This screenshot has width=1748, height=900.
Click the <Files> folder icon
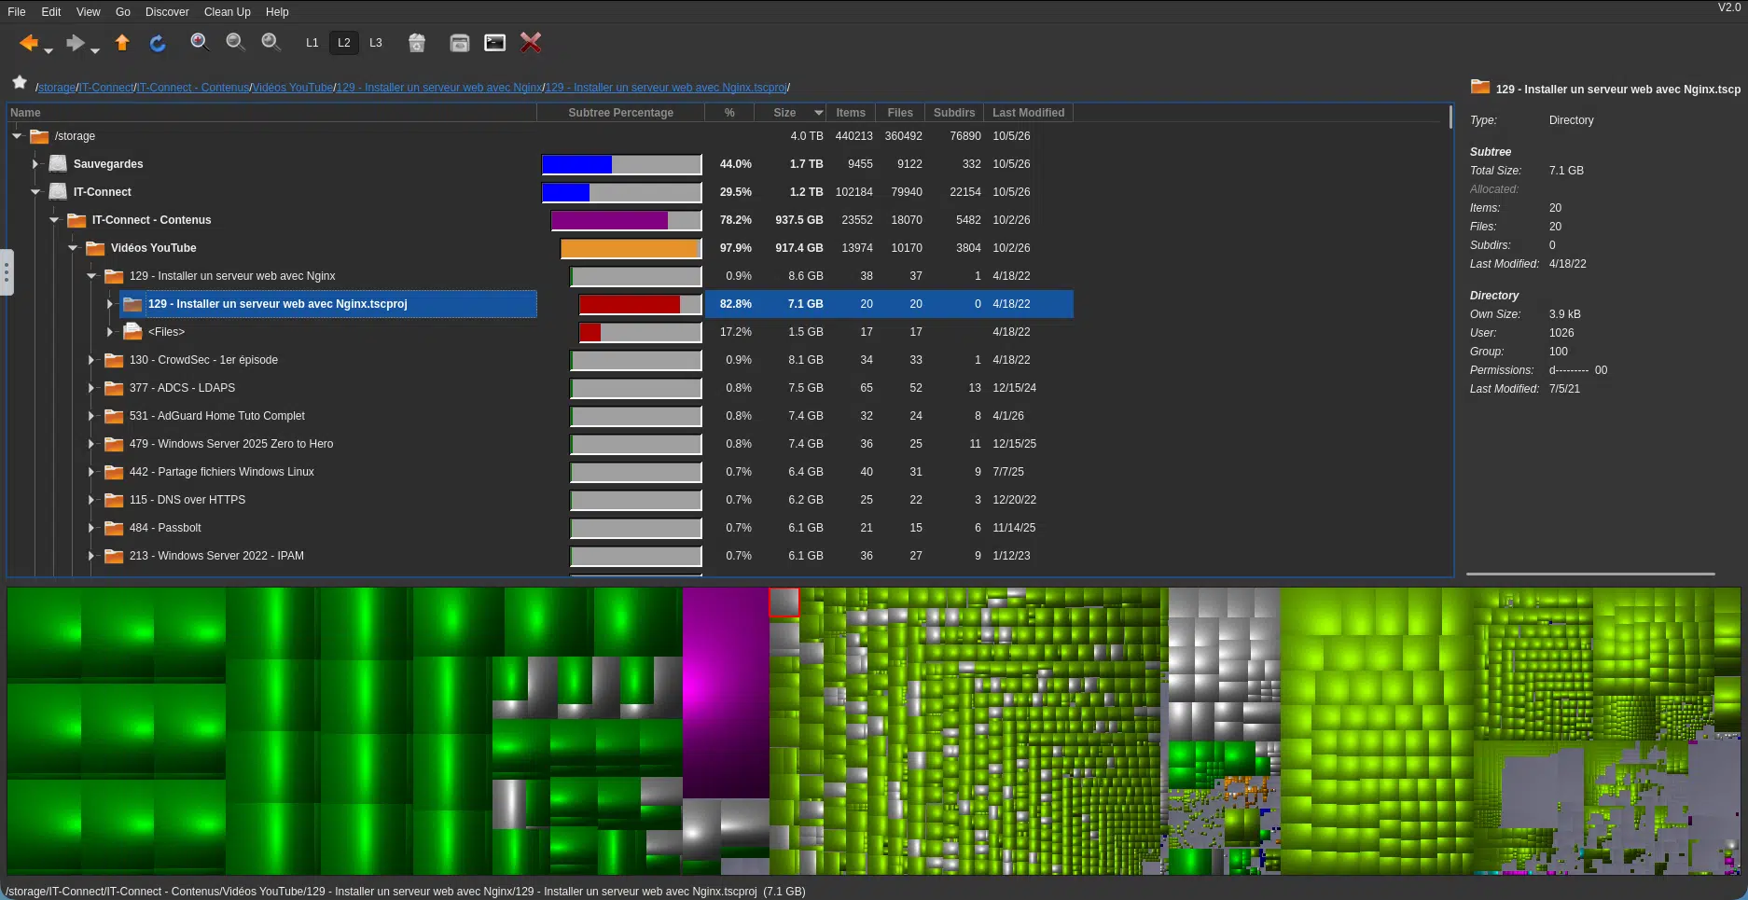tap(132, 332)
